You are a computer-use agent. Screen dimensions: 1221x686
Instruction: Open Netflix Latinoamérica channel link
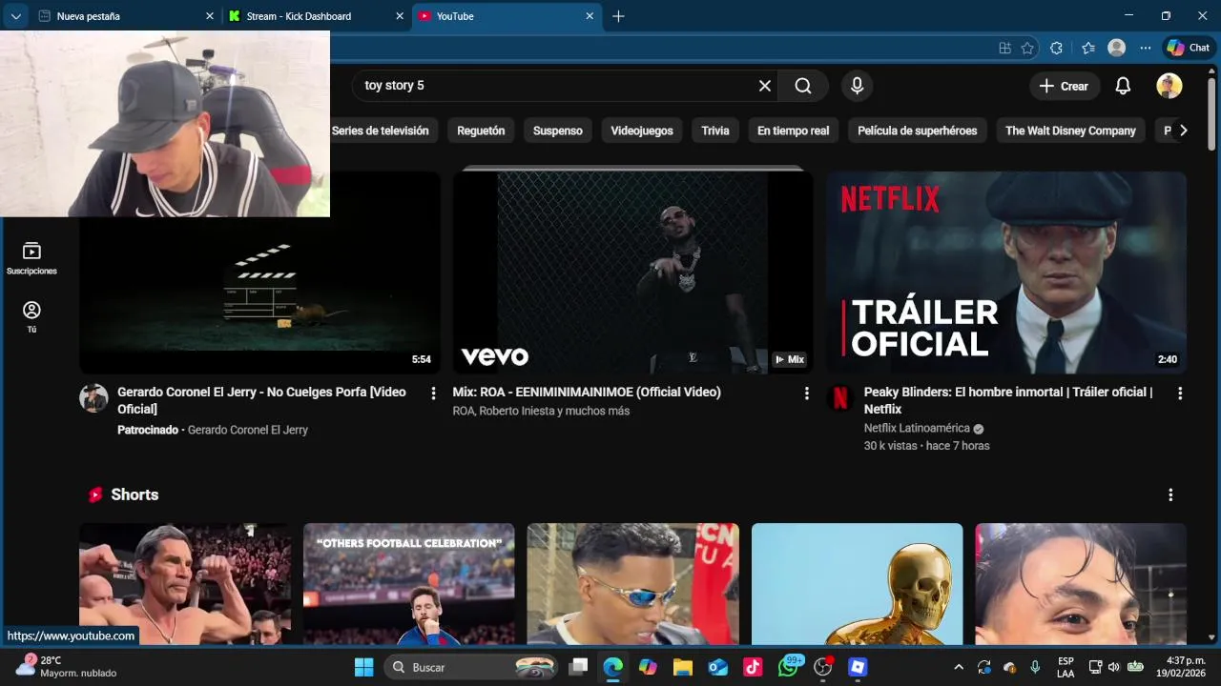(917, 429)
